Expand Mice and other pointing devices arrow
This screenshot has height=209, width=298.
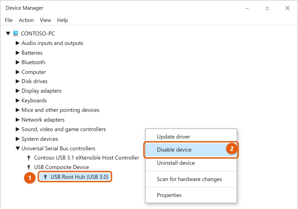tap(18, 110)
